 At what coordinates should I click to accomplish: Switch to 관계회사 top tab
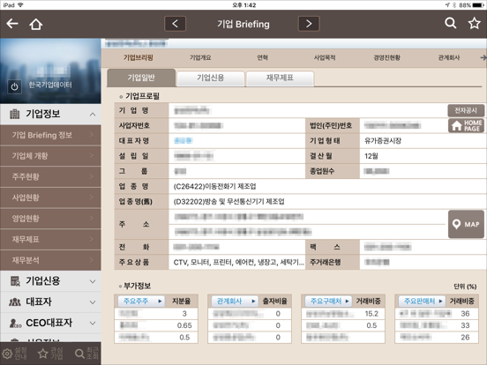coord(449,57)
